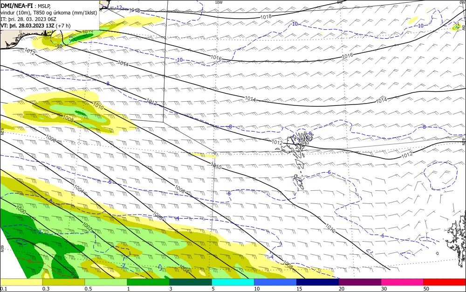Pick the cyan 5–10 legend swatch
466x292 pixels.
click(233, 282)
